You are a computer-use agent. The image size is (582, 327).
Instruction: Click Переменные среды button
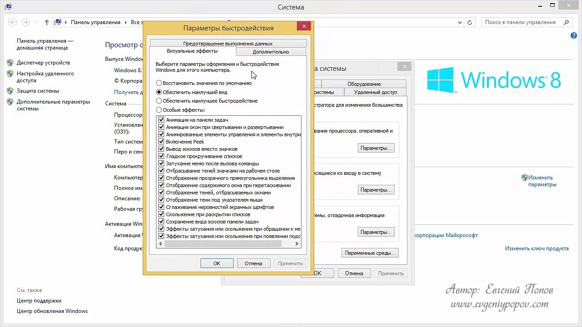click(x=370, y=253)
